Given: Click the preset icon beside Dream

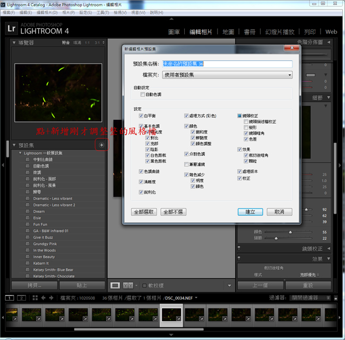Looking at the screenshot, I should click(28, 211).
